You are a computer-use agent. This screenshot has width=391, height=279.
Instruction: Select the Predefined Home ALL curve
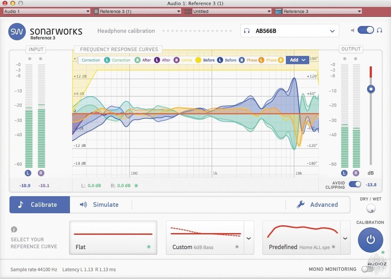(x=302, y=238)
